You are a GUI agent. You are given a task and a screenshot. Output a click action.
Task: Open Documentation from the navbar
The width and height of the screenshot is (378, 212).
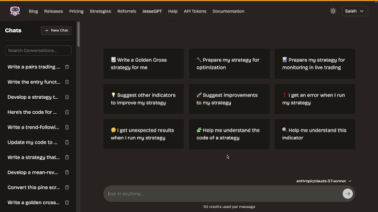(x=228, y=11)
